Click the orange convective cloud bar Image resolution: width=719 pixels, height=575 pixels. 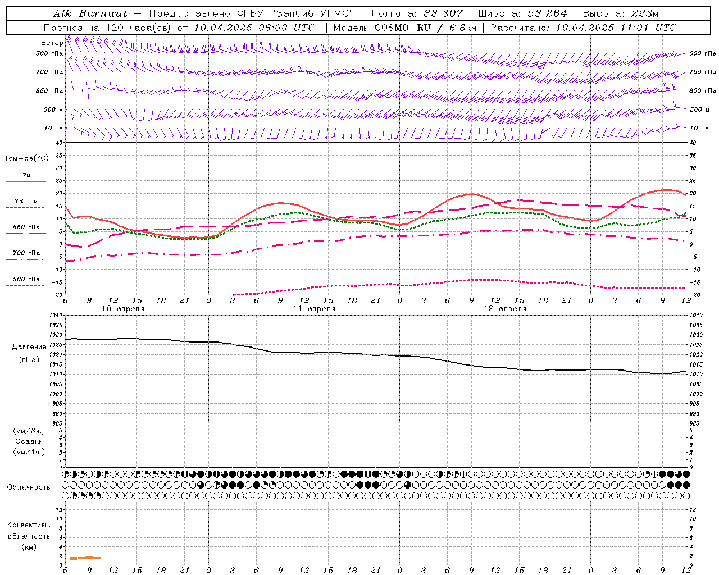pos(85,558)
